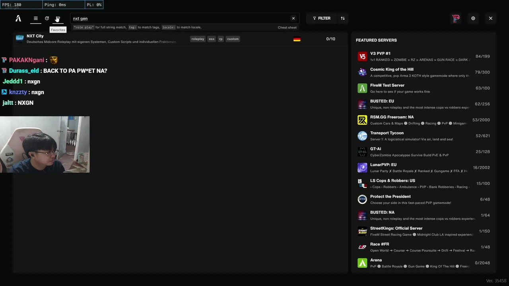Open the History icon next to Favorites
This screenshot has height=286, width=509.
click(x=47, y=18)
